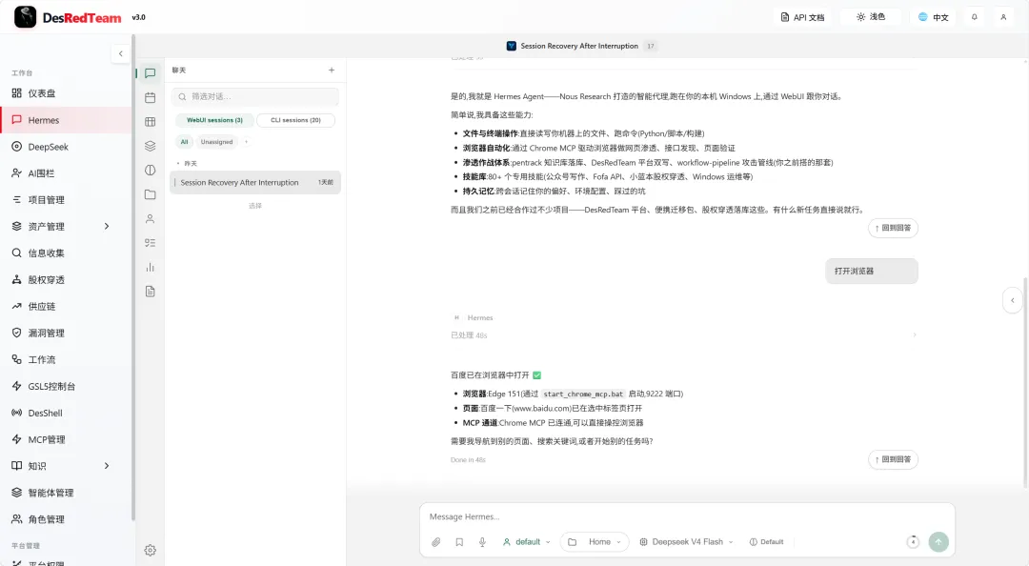Open AI围栏 in the sidebar
1029x566 pixels.
coord(66,173)
